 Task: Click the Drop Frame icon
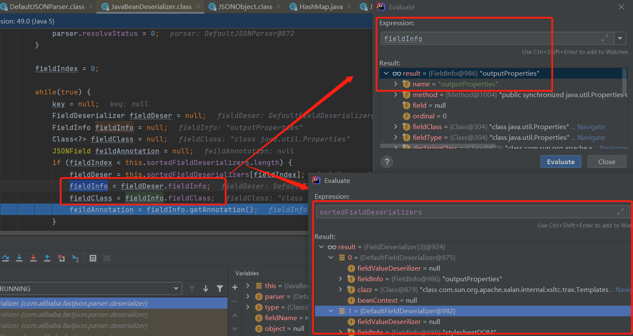[x=61, y=258]
